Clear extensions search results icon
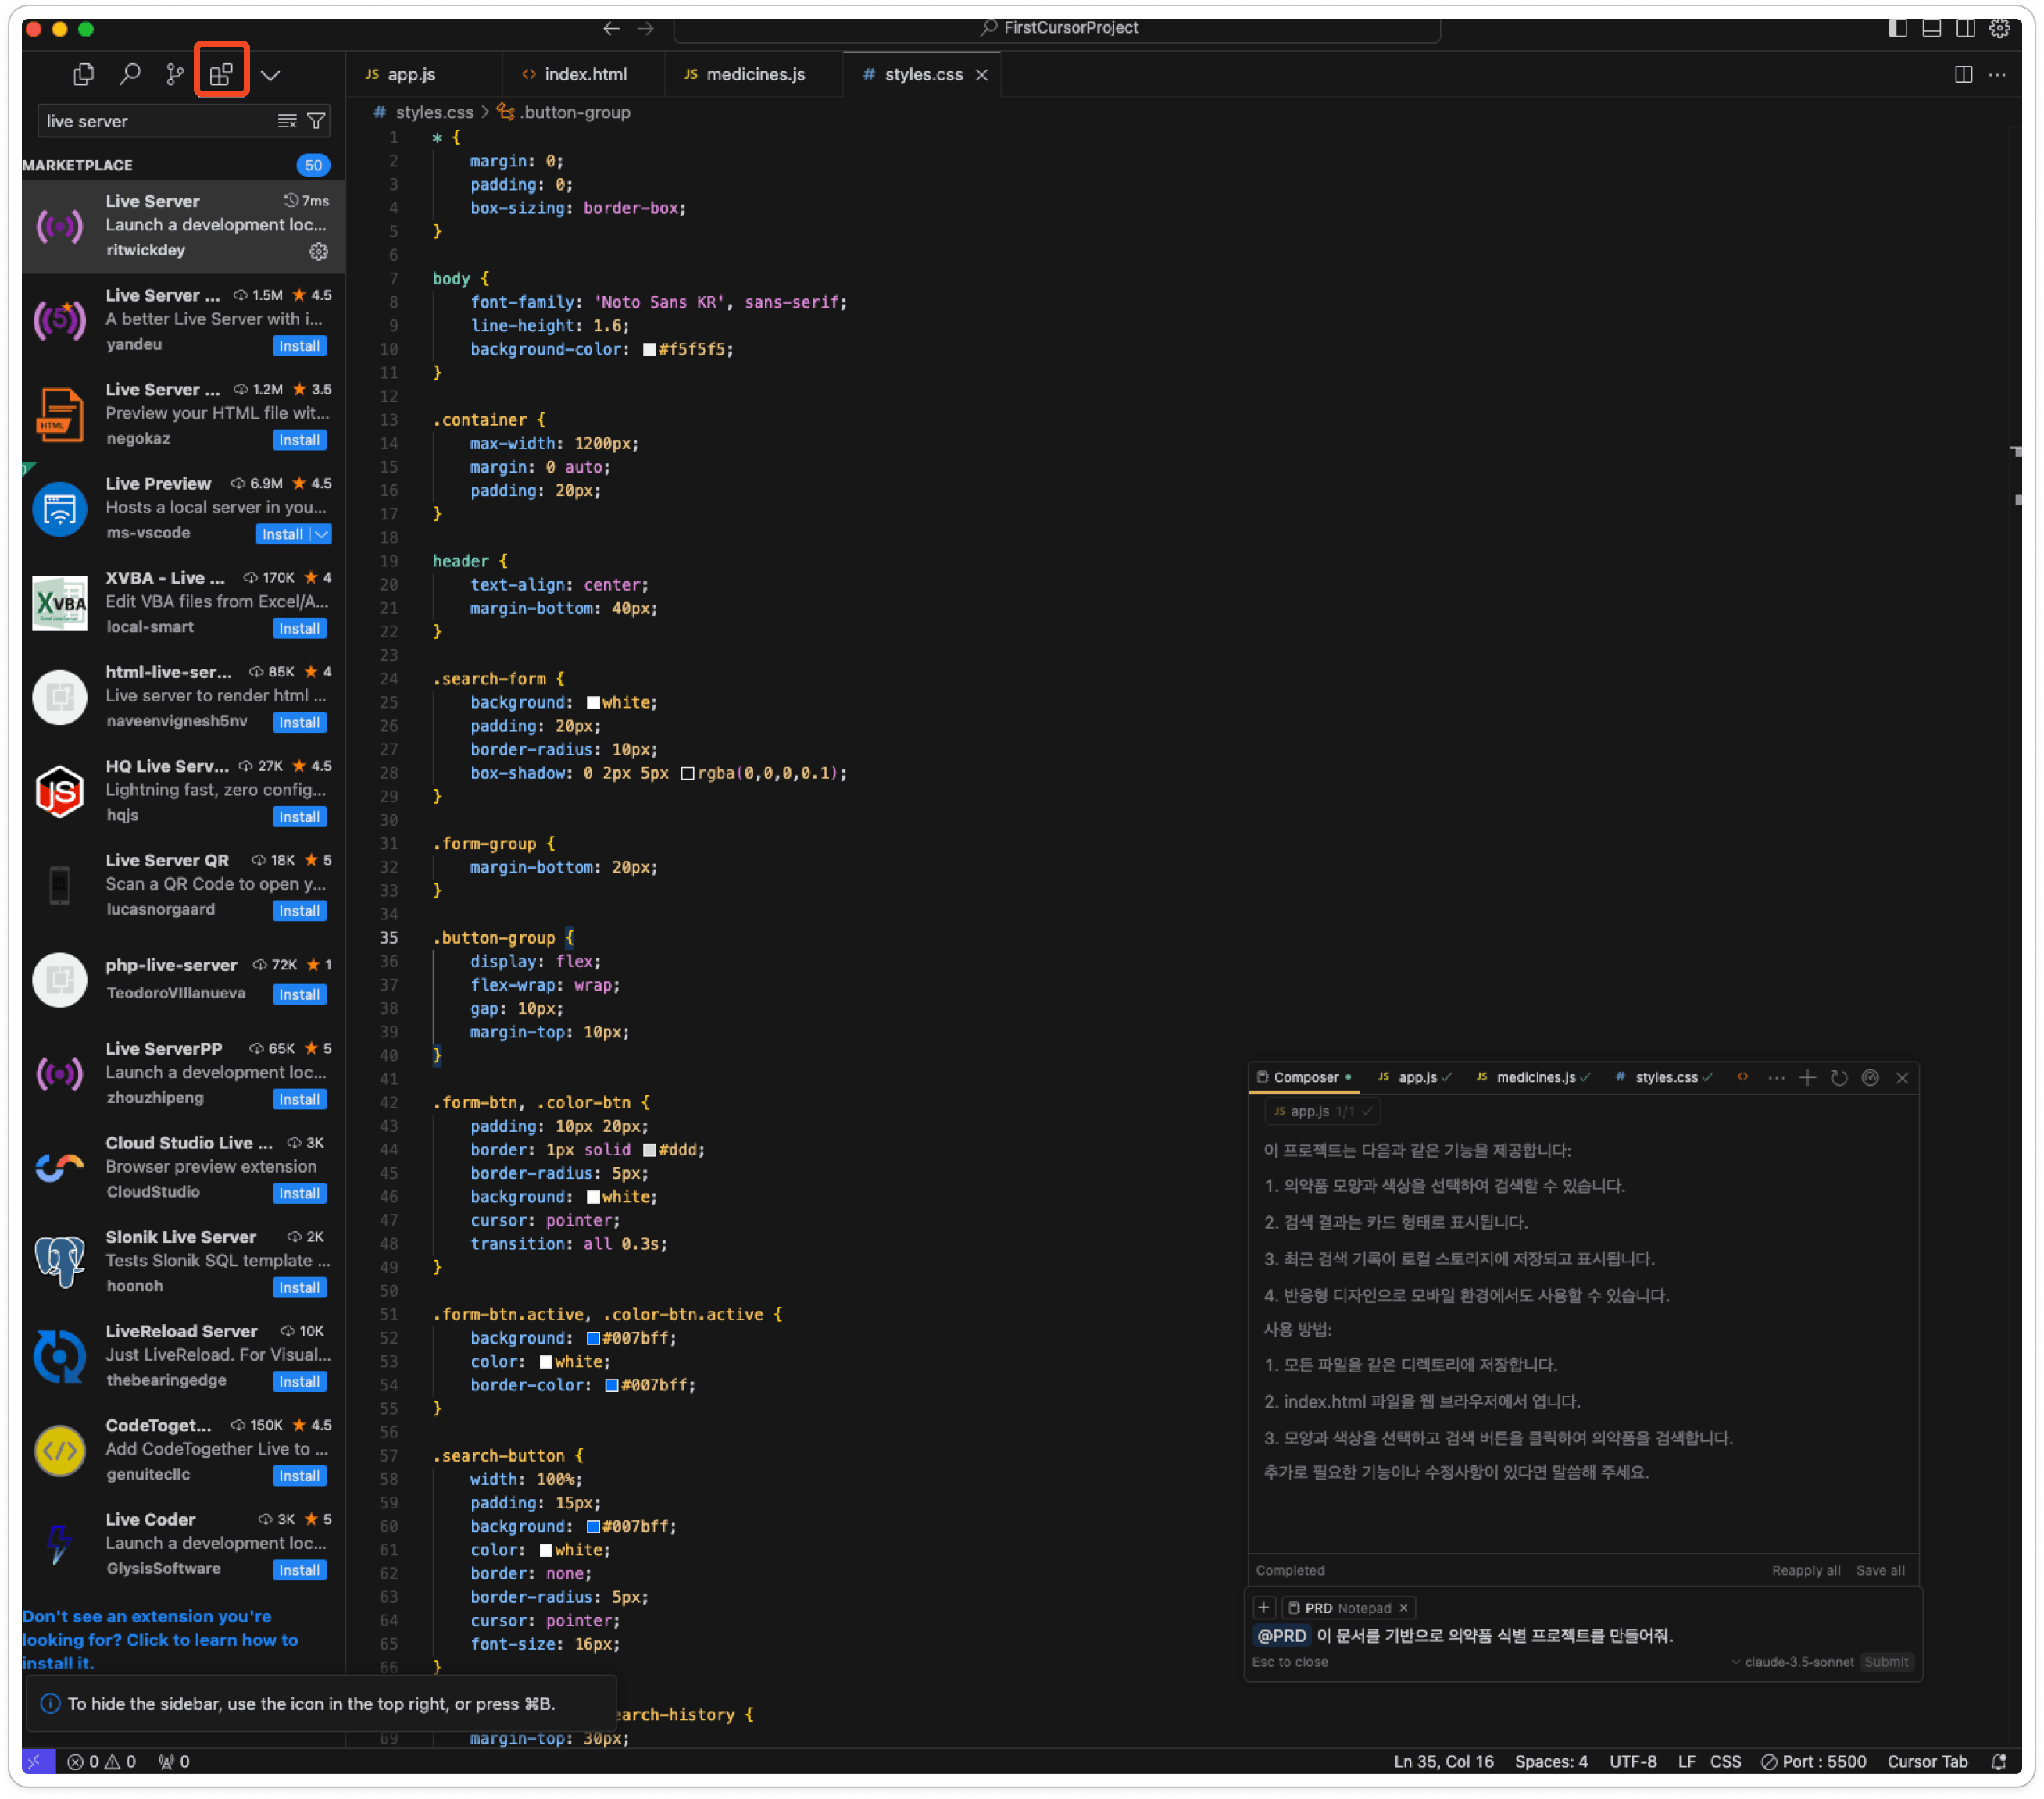This screenshot has height=1799, width=2044. 287,121
